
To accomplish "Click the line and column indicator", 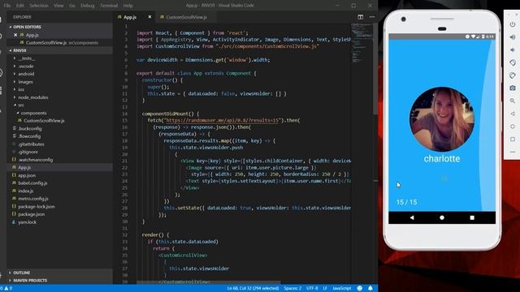I will point(253,289).
